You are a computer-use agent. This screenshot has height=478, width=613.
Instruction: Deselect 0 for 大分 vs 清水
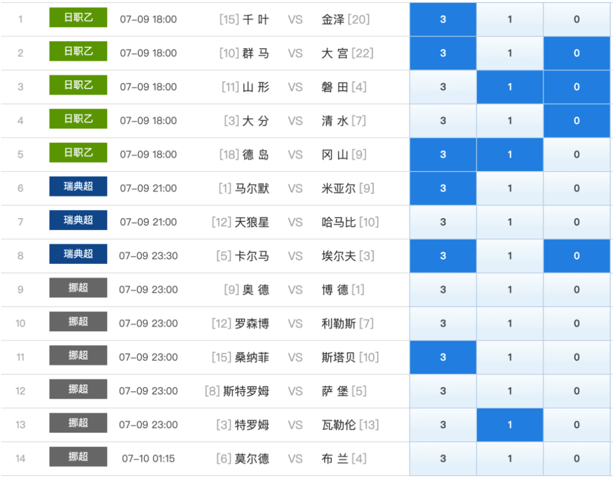click(577, 121)
